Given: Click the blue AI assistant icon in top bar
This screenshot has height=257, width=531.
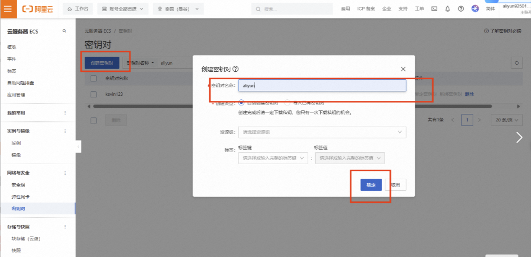Looking at the screenshot, I should pyautogui.click(x=475, y=9).
